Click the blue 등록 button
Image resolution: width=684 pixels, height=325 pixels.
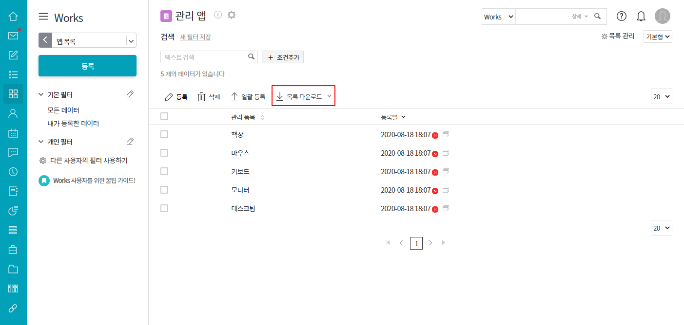pyautogui.click(x=87, y=66)
